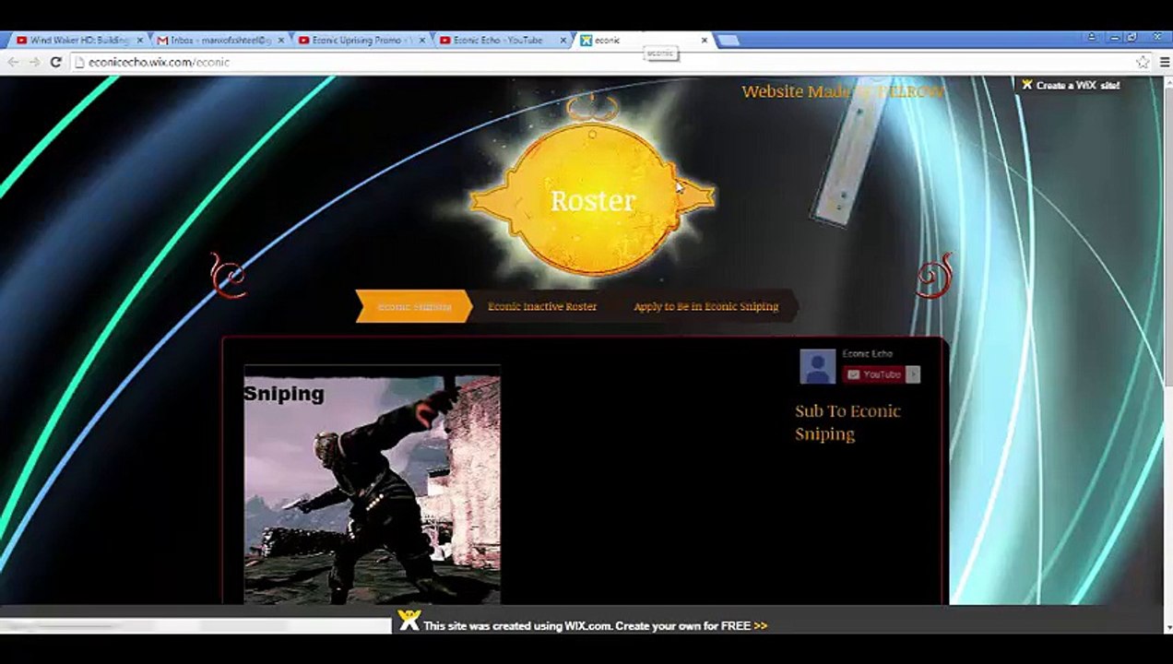Bookmark this page with the star icon

1143,62
